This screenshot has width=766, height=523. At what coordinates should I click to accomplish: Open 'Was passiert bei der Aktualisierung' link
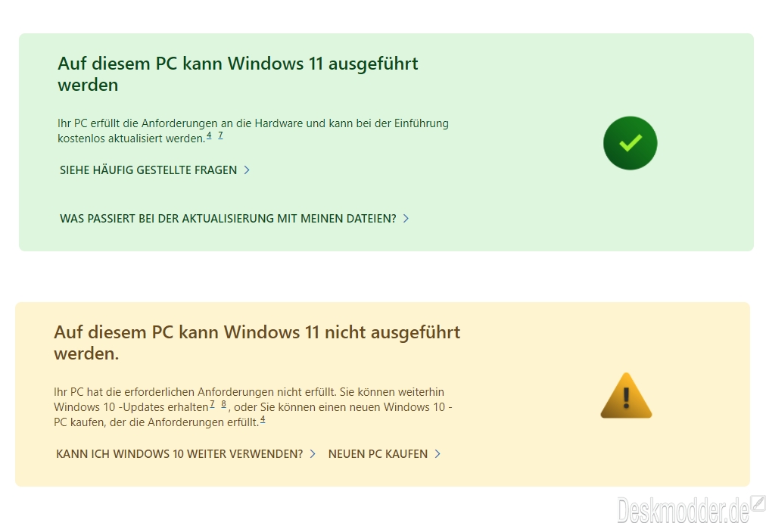click(228, 218)
